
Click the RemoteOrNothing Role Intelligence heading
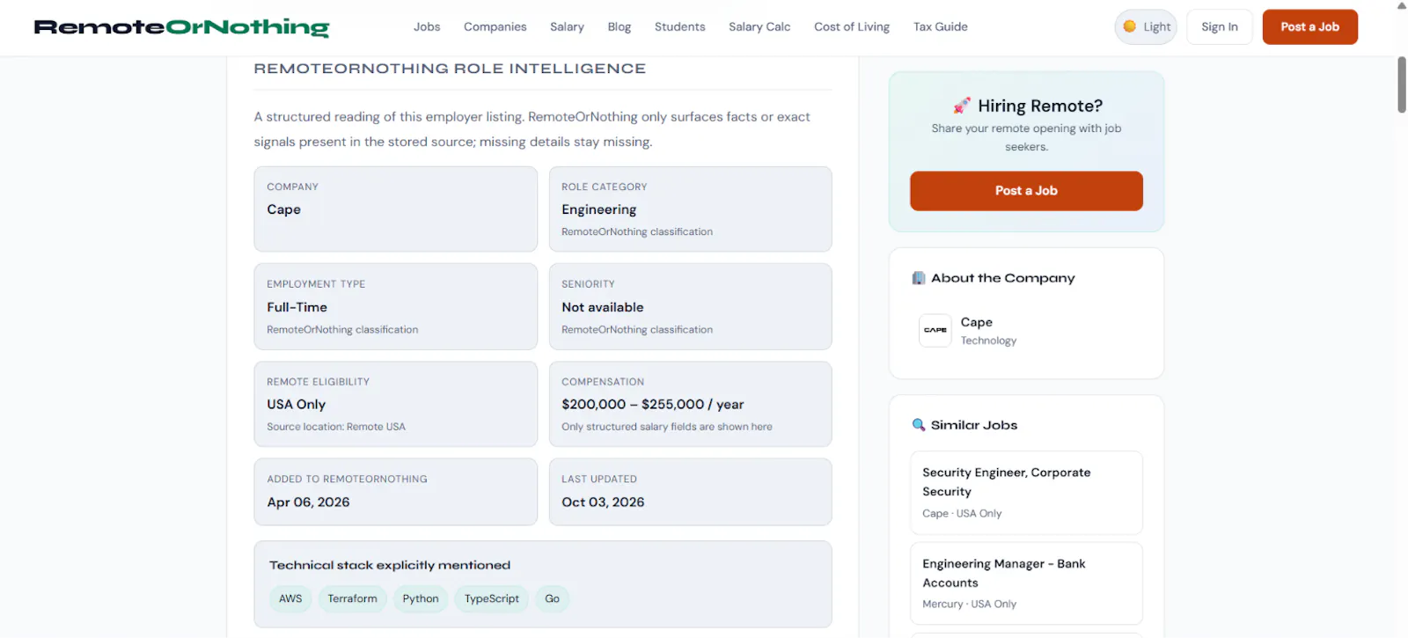coord(450,69)
